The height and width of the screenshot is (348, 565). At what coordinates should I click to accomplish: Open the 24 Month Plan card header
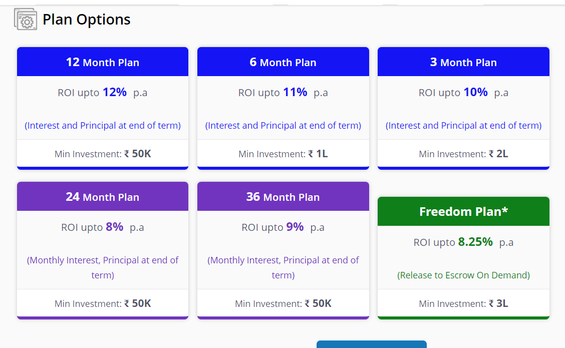[103, 196]
